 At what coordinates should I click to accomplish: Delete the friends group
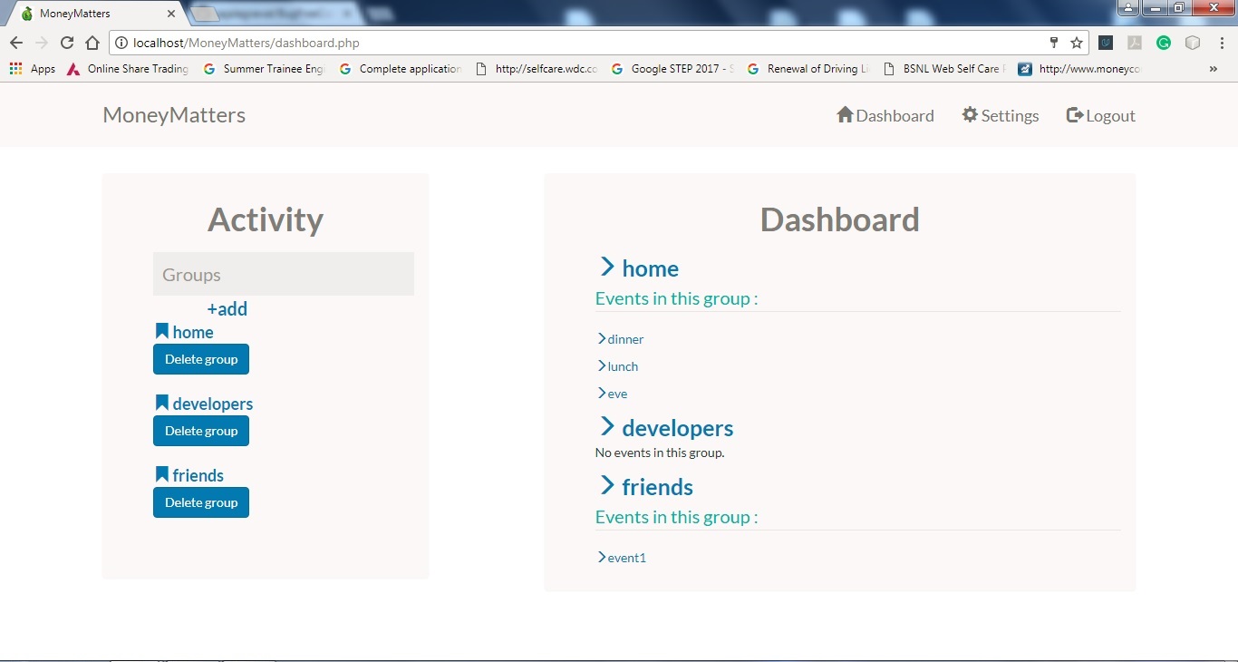coord(201,502)
